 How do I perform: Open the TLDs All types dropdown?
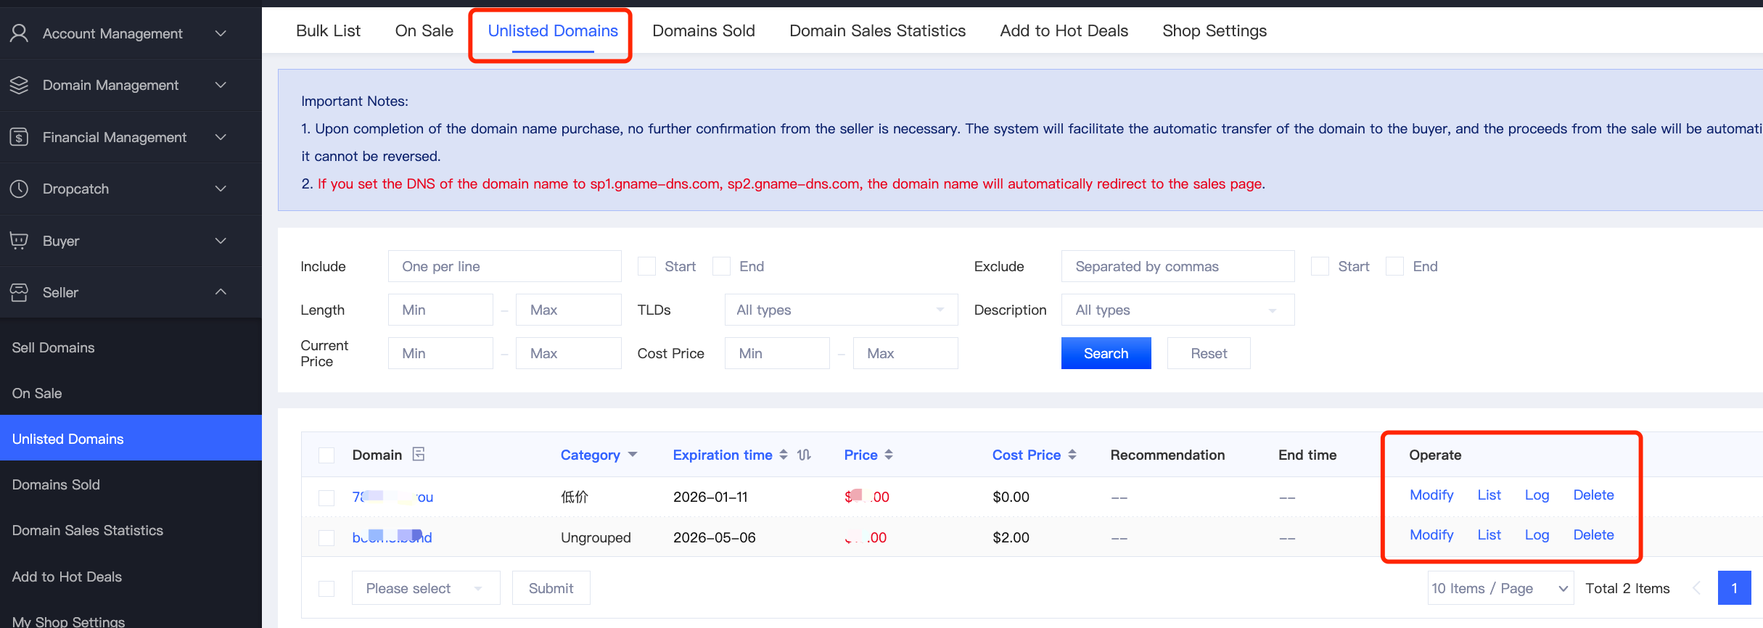[841, 310]
